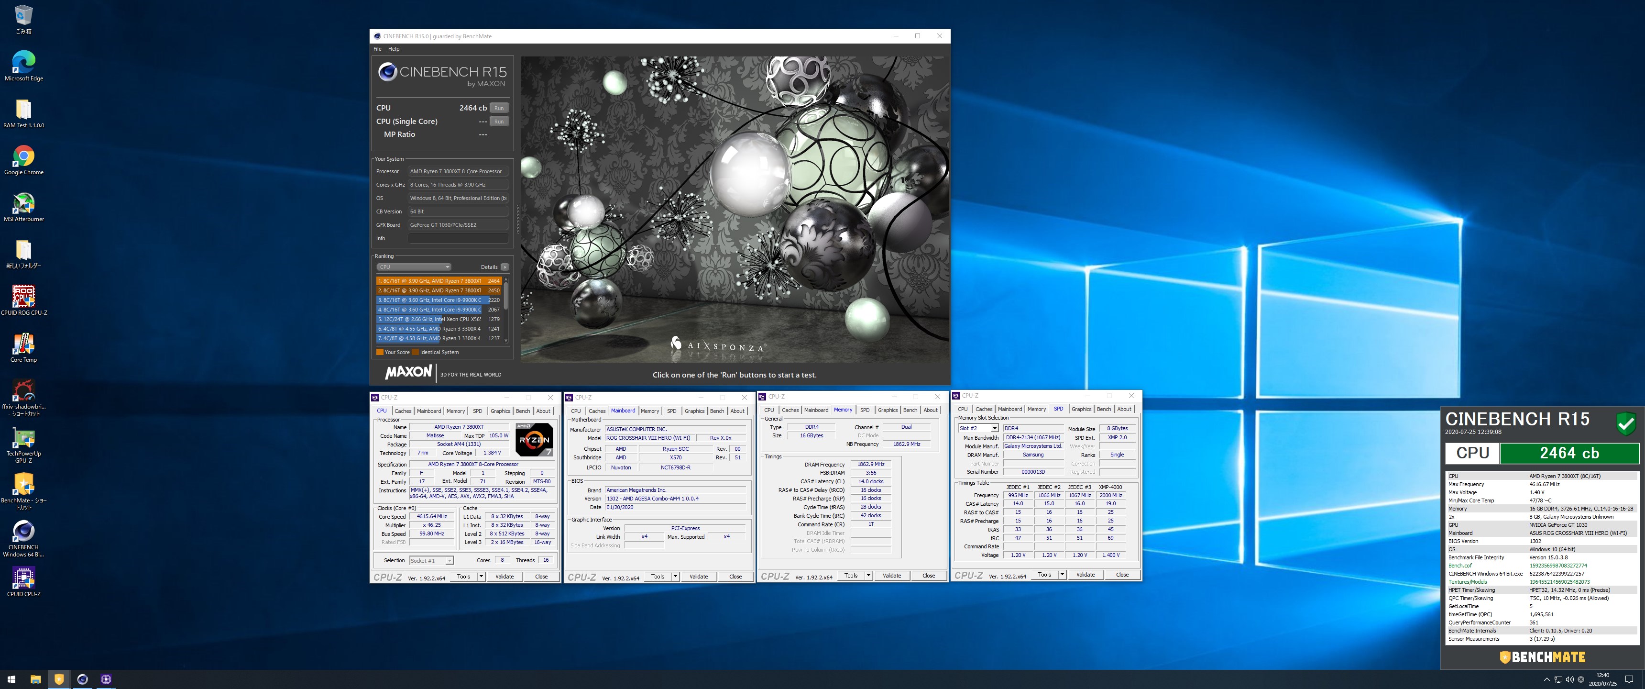Launch TechPowerUp GPU-Z desktop icon
This screenshot has width=1645, height=689.
(23, 445)
